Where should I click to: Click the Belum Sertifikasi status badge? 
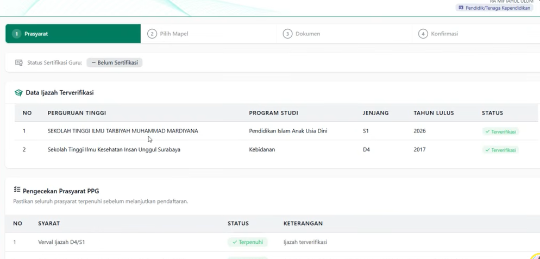point(114,62)
